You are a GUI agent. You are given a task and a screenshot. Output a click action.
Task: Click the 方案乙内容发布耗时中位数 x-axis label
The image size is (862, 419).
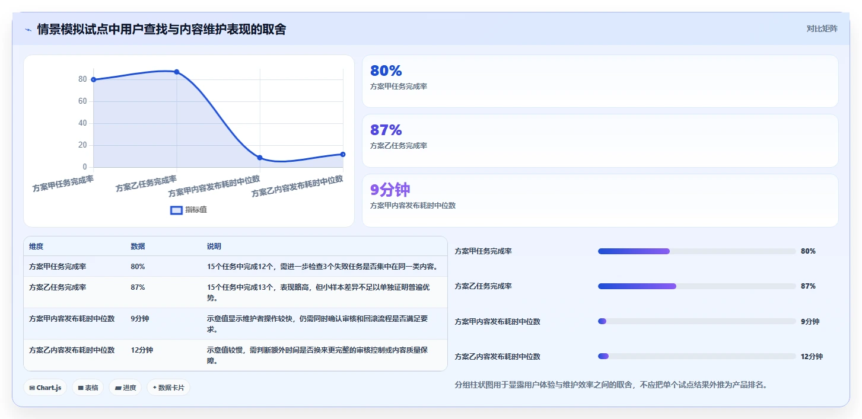[x=297, y=187]
